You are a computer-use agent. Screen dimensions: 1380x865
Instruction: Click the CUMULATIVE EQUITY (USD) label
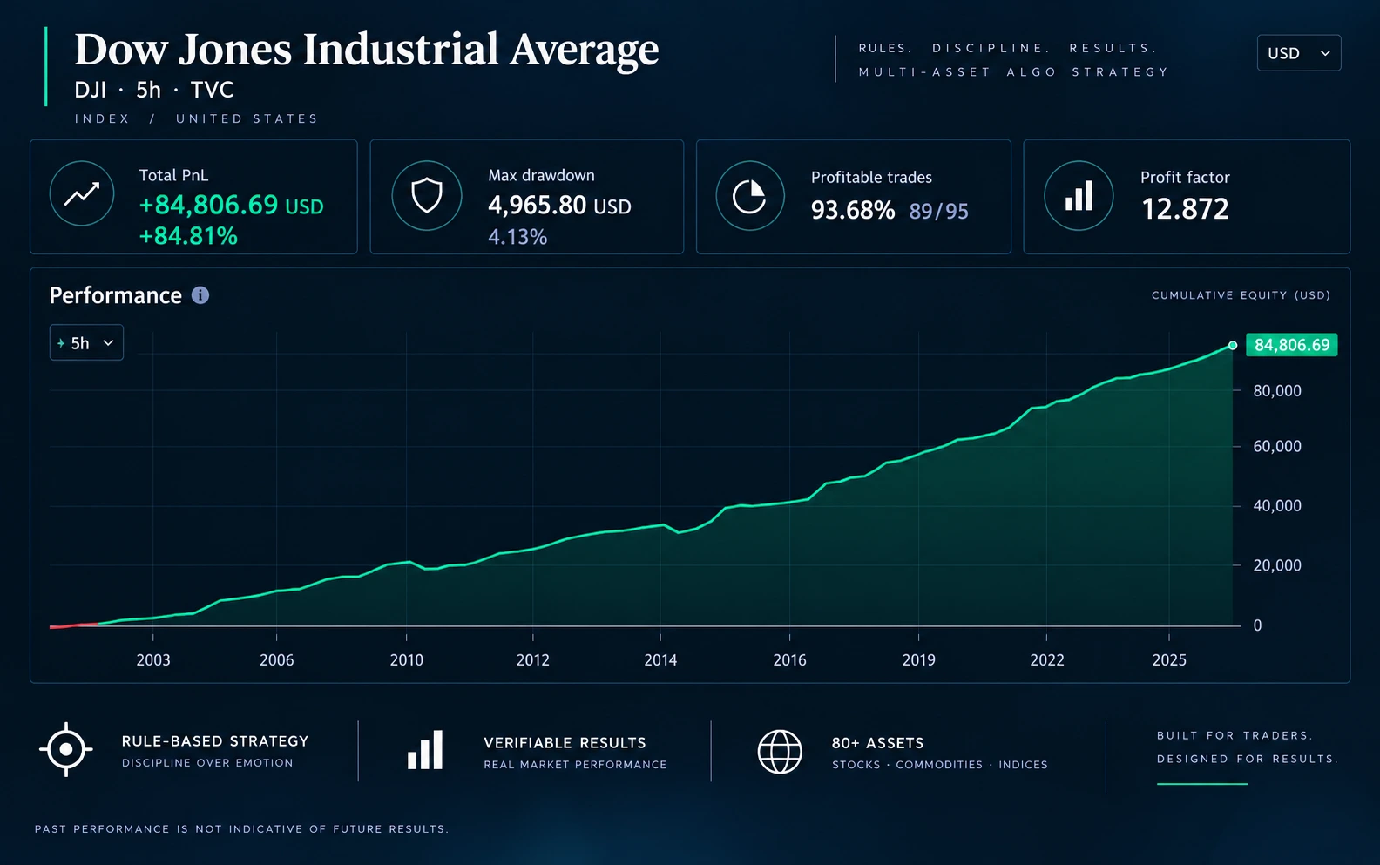pos(1241,295)
